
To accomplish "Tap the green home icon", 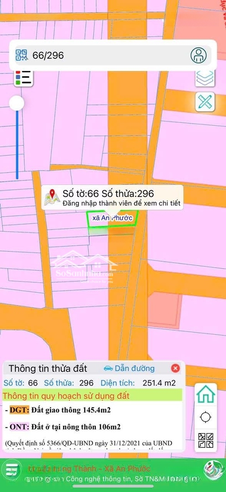I will 205,395.
